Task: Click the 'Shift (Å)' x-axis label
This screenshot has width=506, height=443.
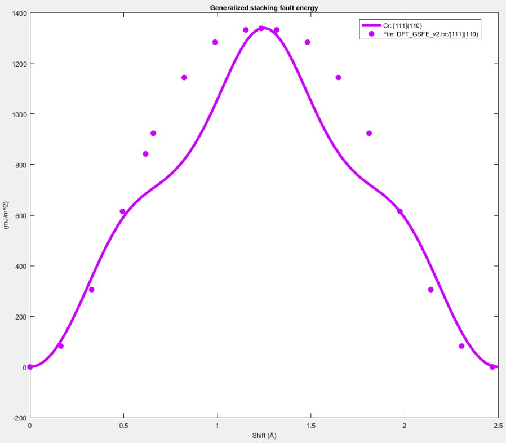Action: [264, 436]
